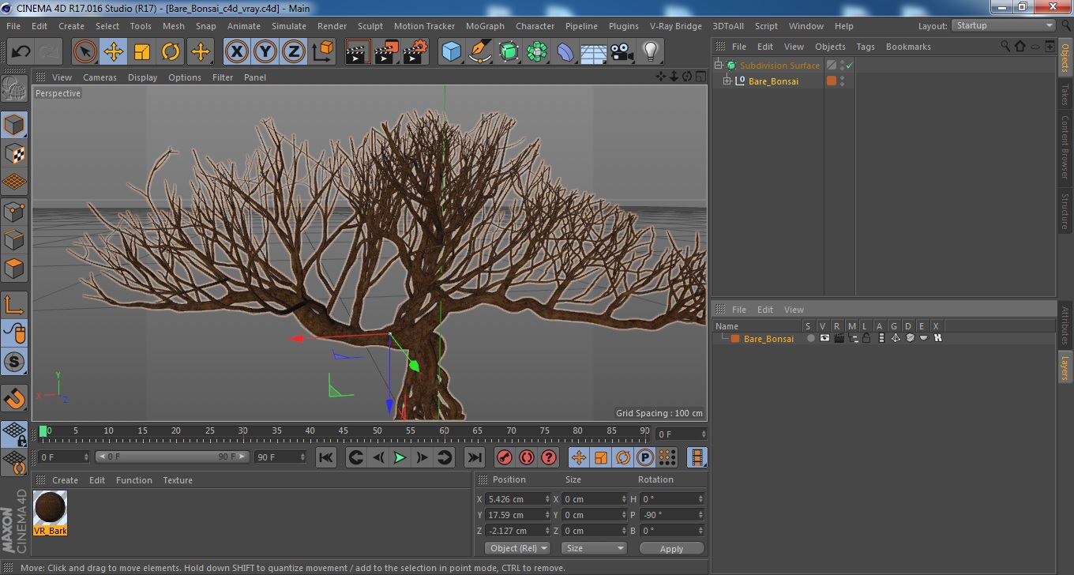The height and width of the screenshot is (575, 1074).
Task: Click Subdivision Surface generator icon
Action: click(509, 52)
